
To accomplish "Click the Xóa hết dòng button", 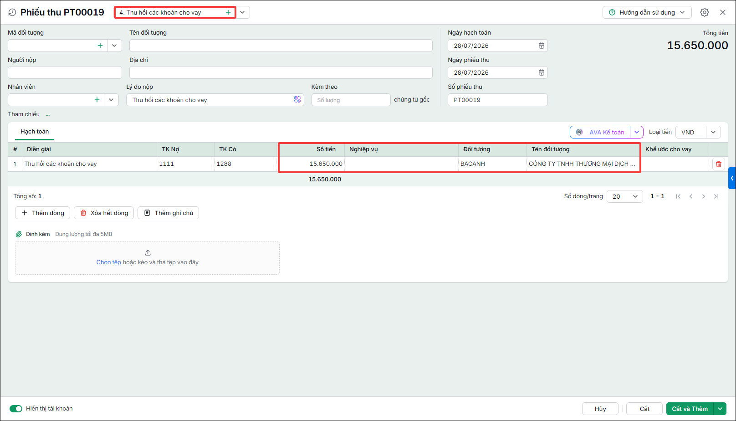I will [x=104, y=213].
